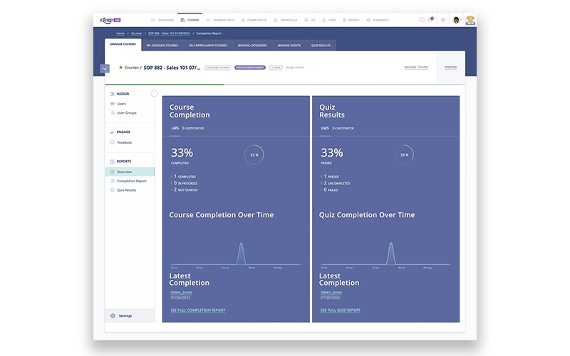Image resolution: width=570 pixels, height=356 pixels.
Task: Select E-commerce tab in Course Completion card
Action: tap(193, 128)
